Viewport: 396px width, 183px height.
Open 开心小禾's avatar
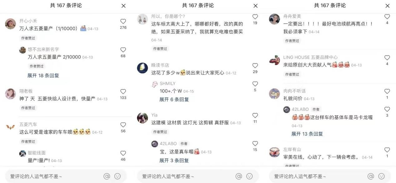pos(11,24)
